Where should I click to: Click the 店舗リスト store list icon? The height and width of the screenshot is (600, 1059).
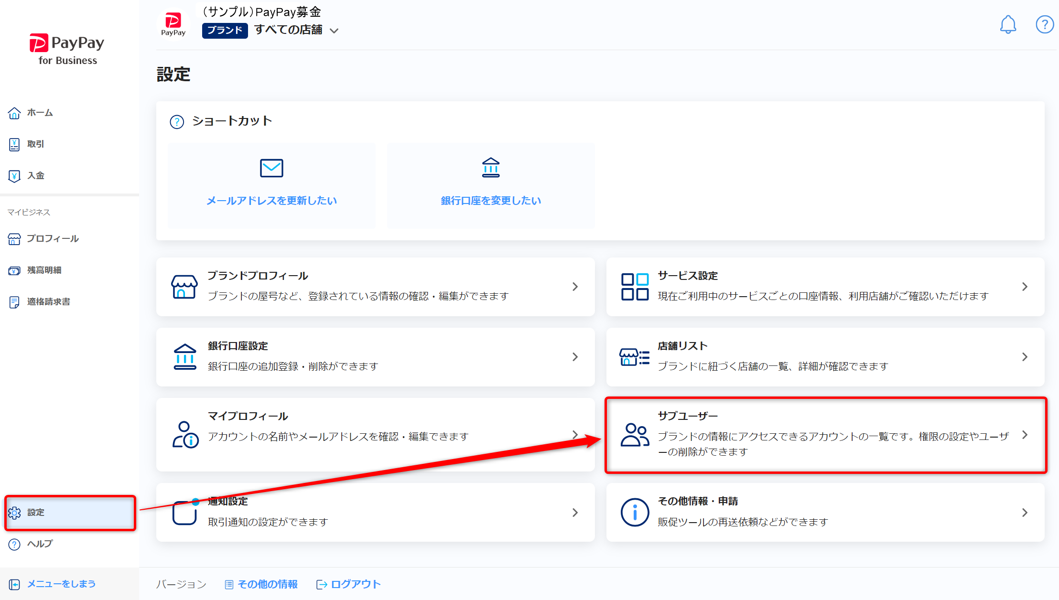[x=634, y=357]
